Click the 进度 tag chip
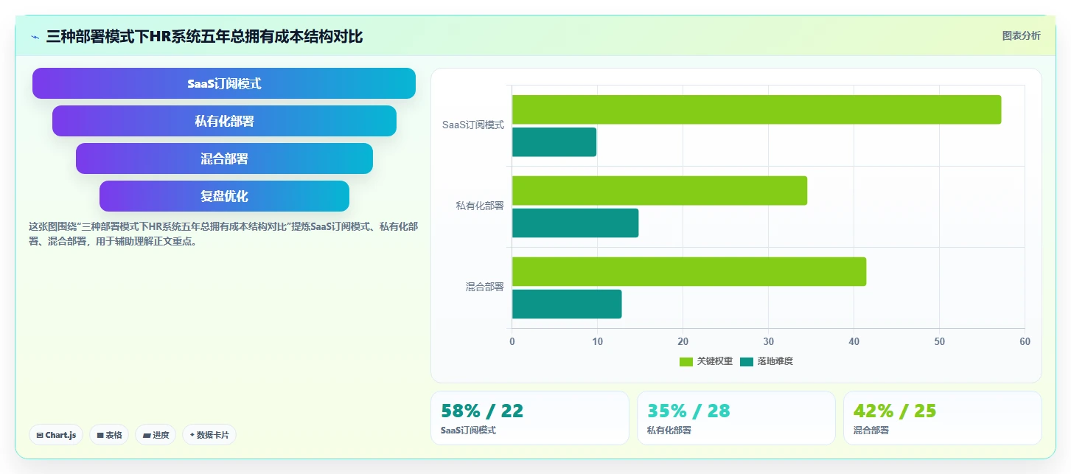The height and width of the screenshot is (474, 1071). 156,435
